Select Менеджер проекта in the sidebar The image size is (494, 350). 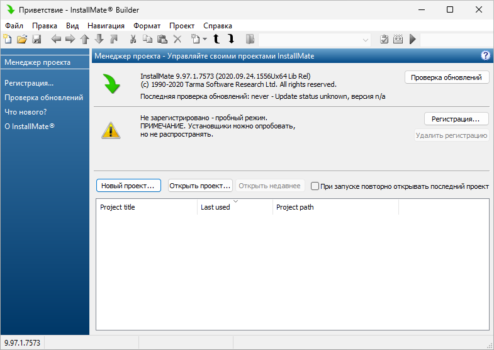point(45,62)
